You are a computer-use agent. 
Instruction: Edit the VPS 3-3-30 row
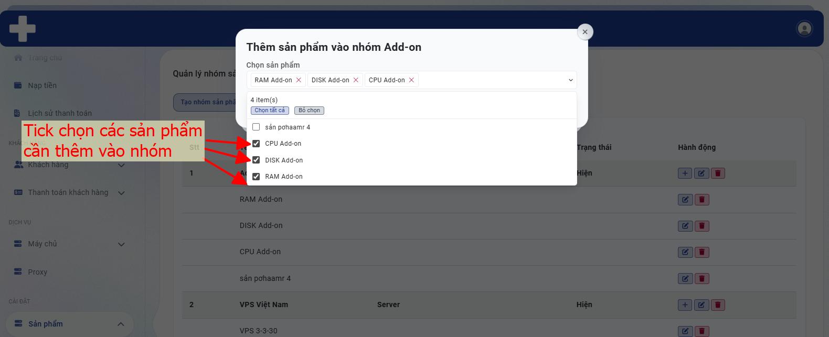coord(685,331)
